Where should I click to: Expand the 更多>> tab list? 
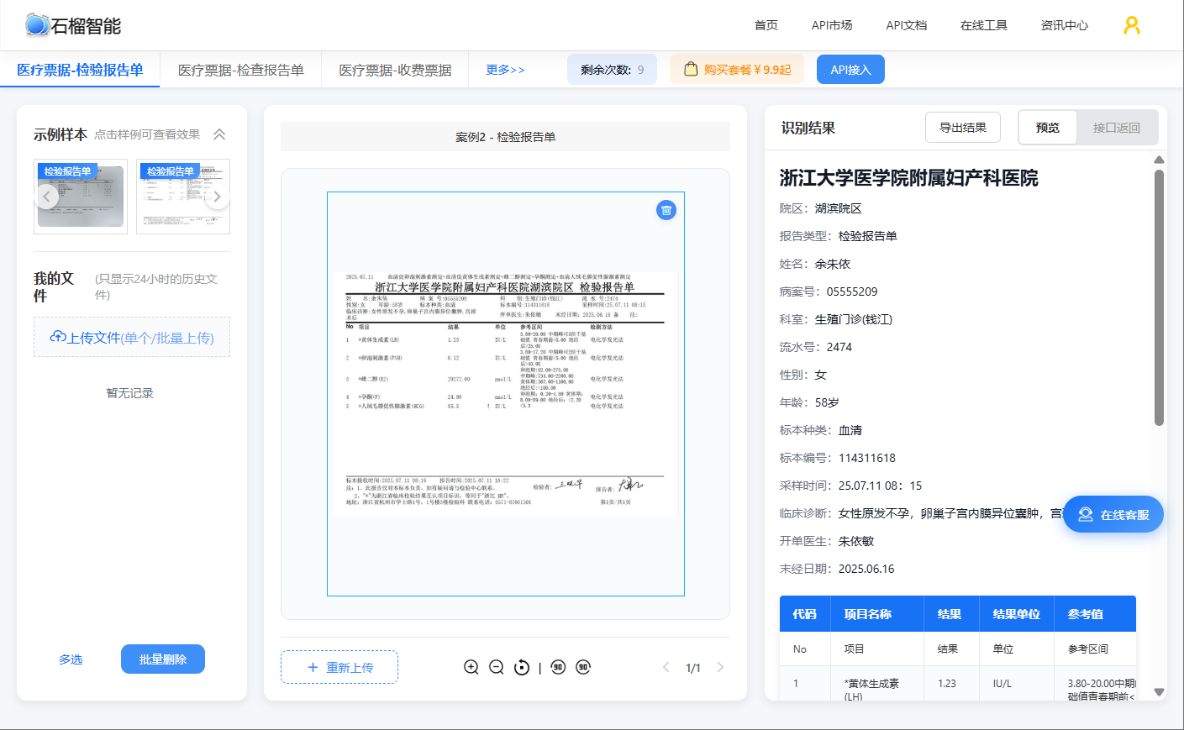pos(505,70)
